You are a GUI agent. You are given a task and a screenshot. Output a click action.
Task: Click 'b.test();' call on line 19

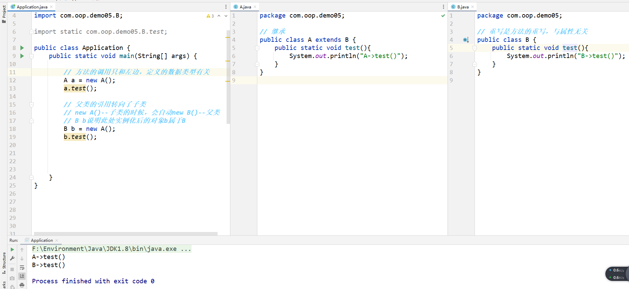click(x=80, y=137)
